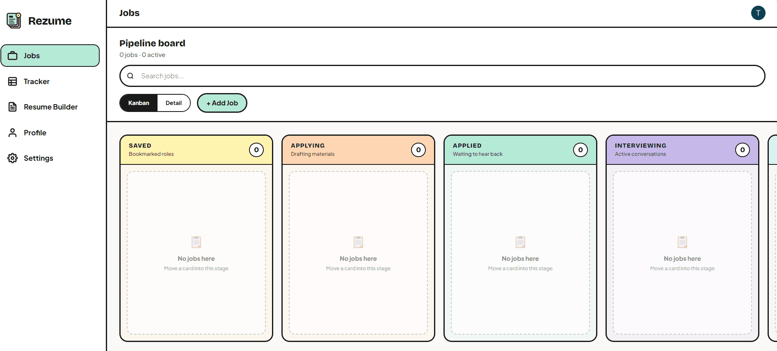Switch to Detail view
This screenshot has height=351, width=777.
(x=174, y=103)
